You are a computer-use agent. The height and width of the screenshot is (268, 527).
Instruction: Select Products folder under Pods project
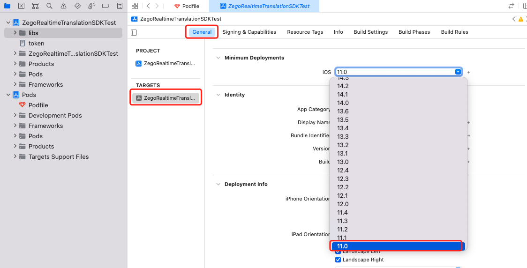point(37,147)
